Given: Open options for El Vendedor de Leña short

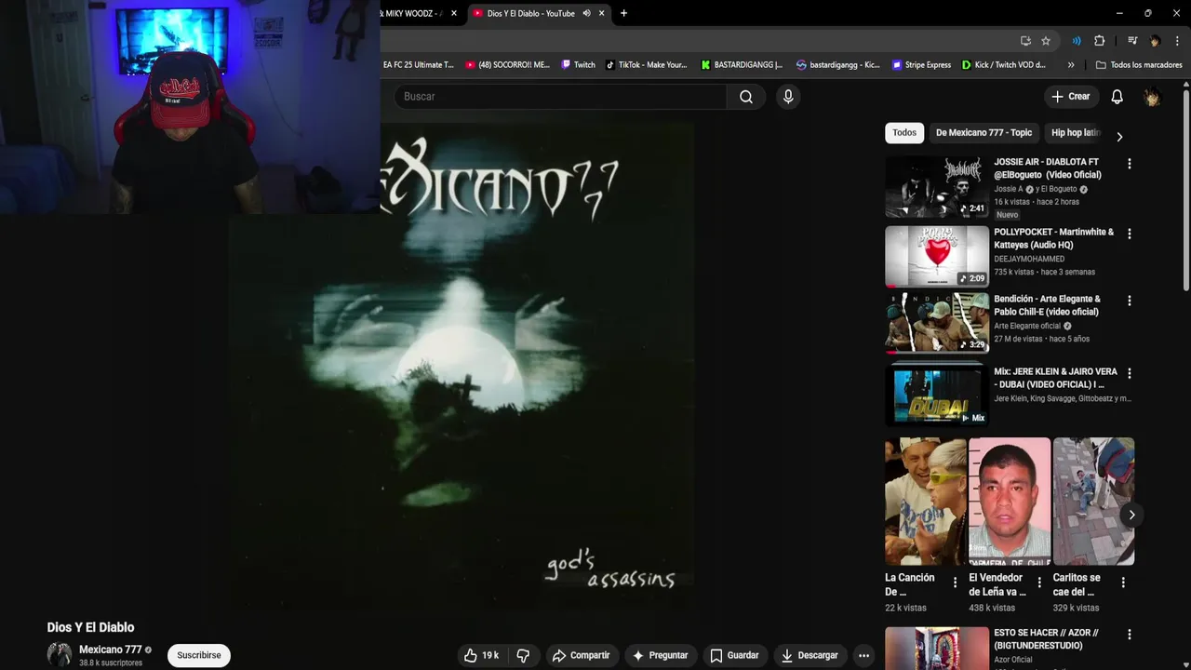Looking at the screenshot, I should (1039, 583).
